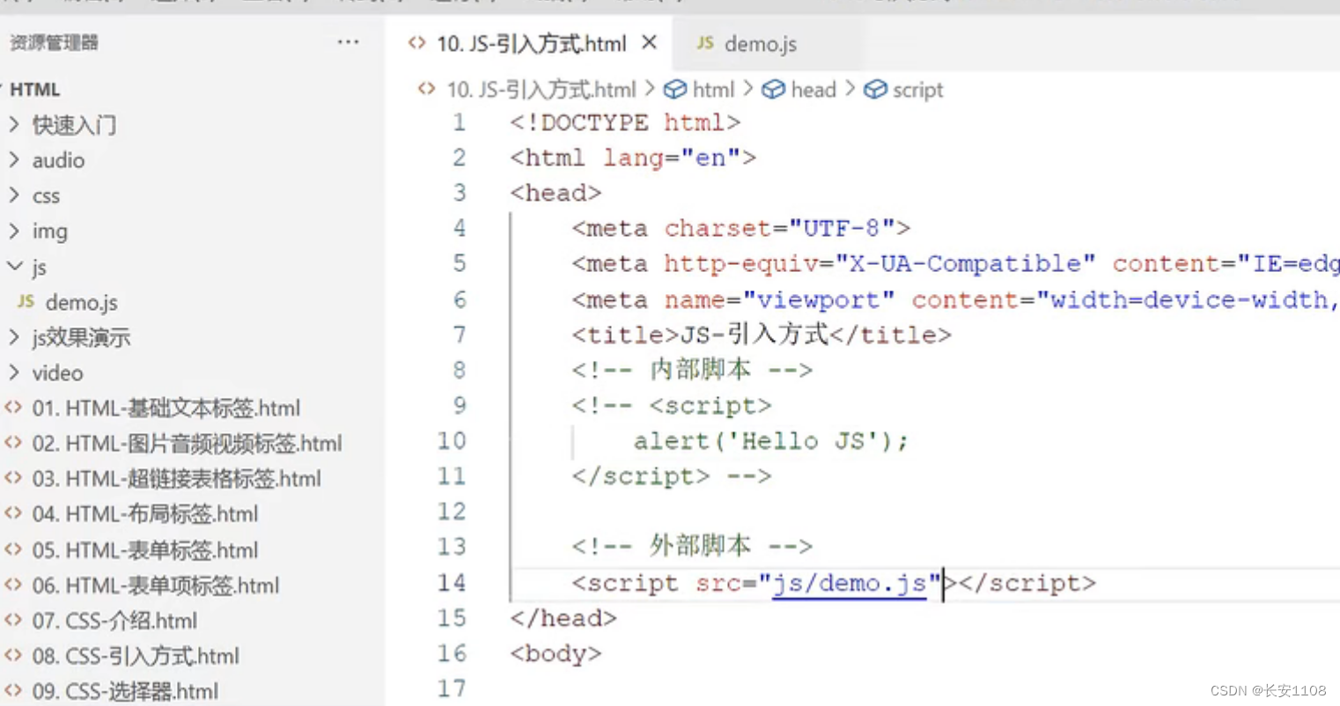Click file icon of 03. HTML-超链接表格标签.html
This screenshot has width=1340, height=706.
coord(12,477)
